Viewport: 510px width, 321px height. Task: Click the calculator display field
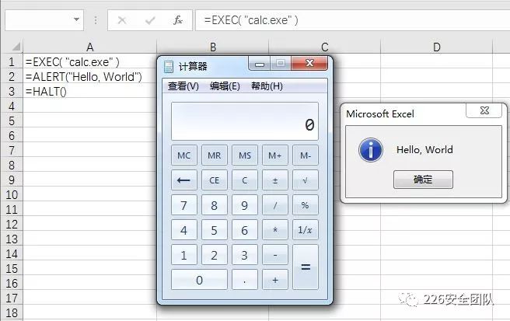(245, 121)
